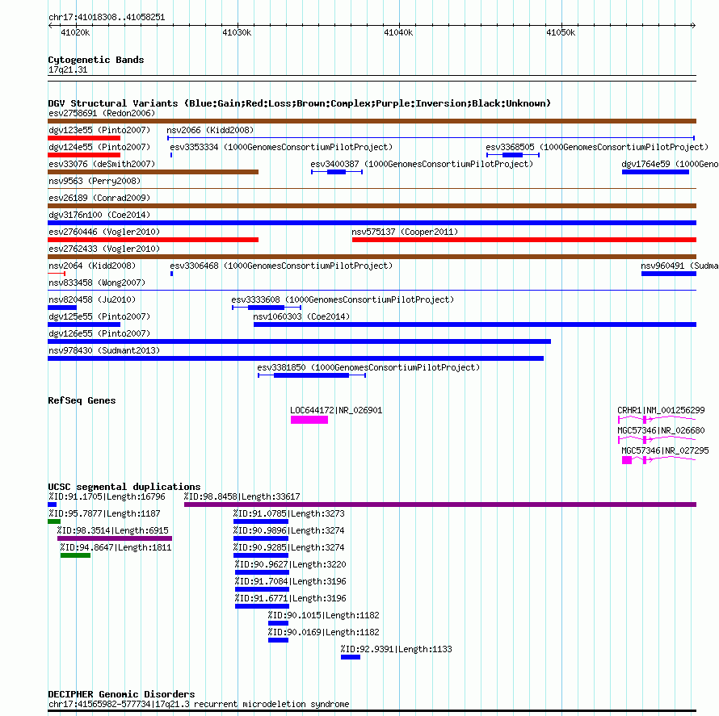Click duplication %ID:94.8647|Length:1811 label
Screen dimensions: 719x716
pyautogui.click(x=116, y=547)
